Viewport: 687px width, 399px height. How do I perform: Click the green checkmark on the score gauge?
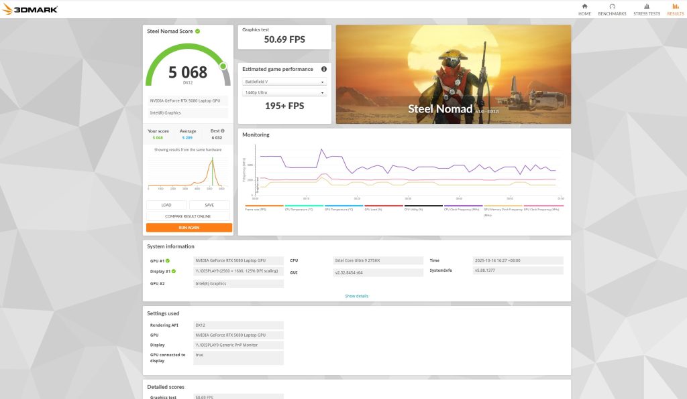pos(223,67)
